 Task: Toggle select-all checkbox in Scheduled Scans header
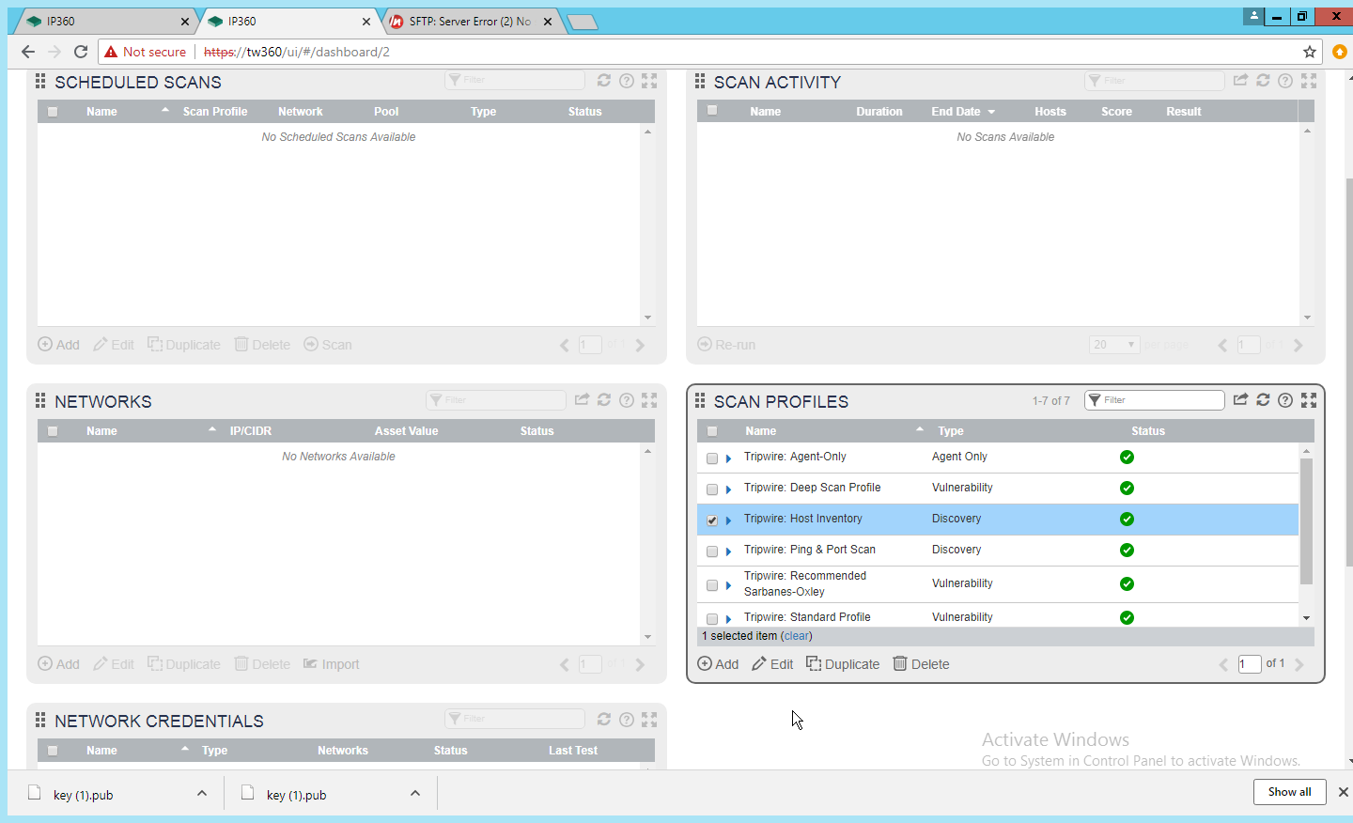53,112
